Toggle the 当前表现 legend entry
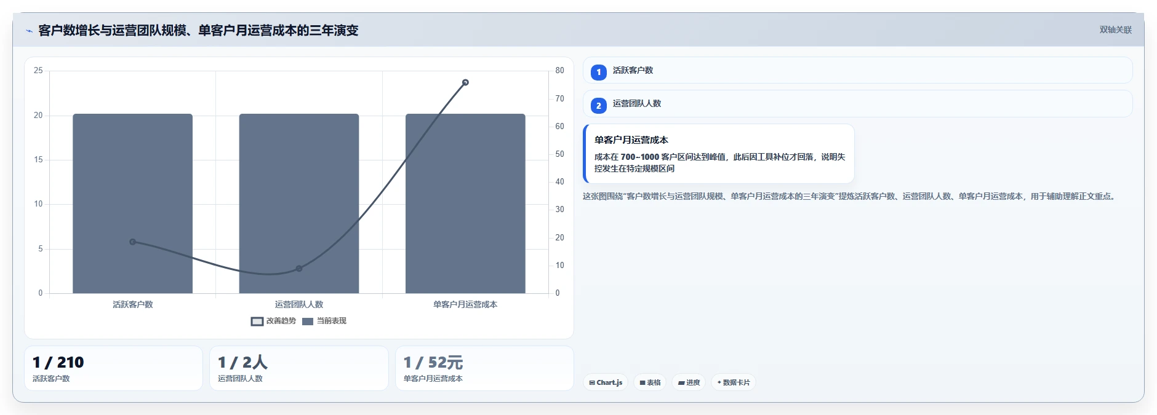The width and height of the screenshot is (1157, 415). point(324,321)
